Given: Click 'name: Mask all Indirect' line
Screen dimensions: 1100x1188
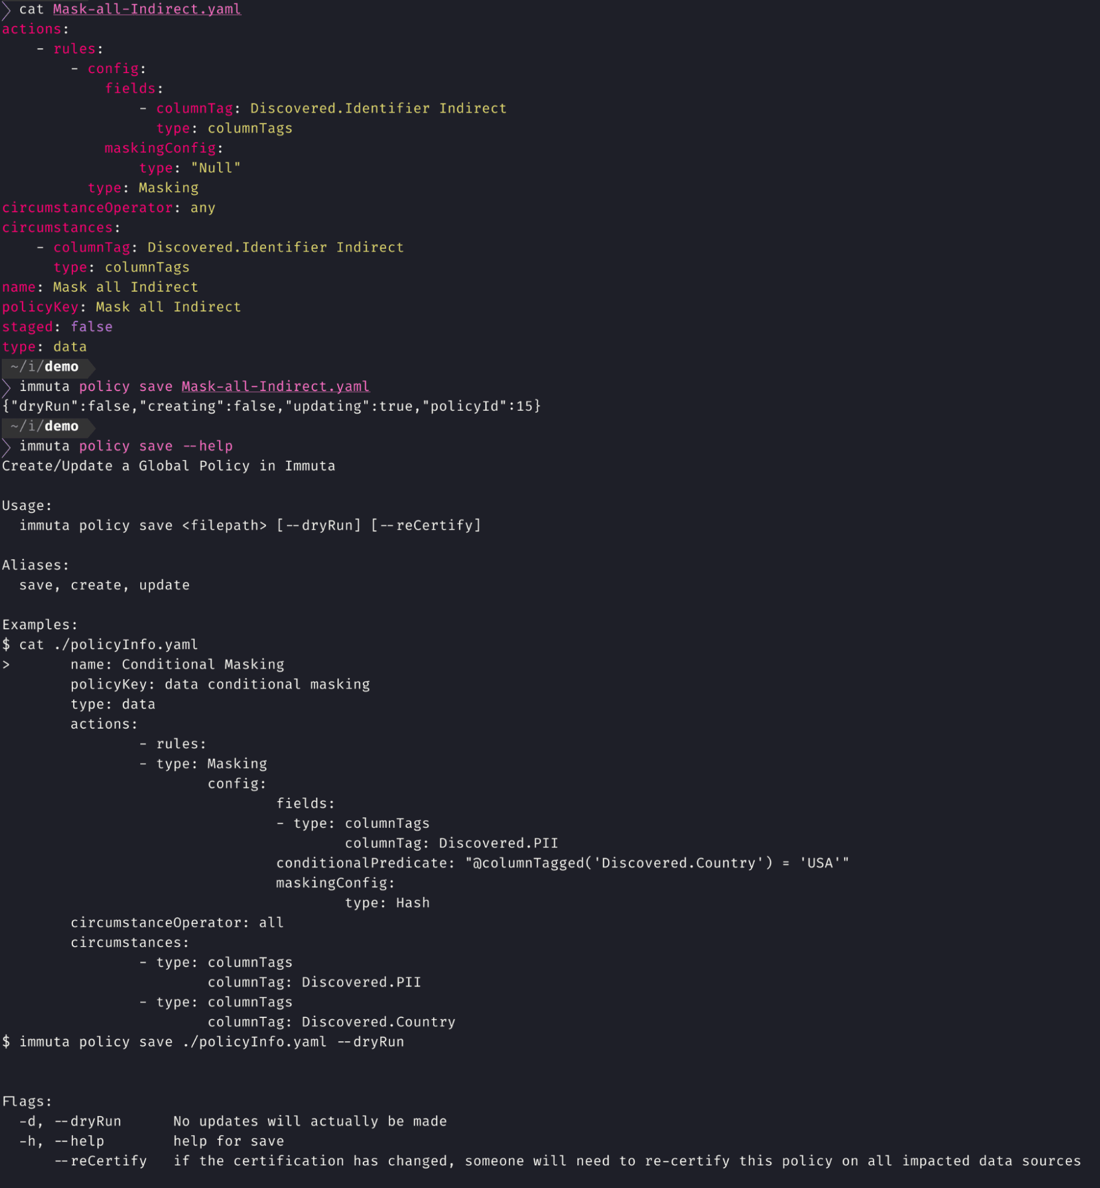Looking at the screenshot, I should [100, 287].
